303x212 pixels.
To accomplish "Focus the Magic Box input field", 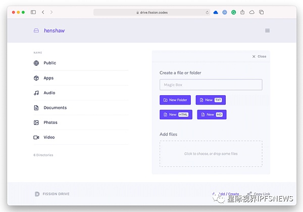I will coord(211,84).
